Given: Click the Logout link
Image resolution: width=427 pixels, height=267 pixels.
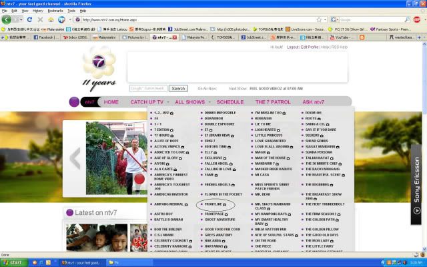Looking at the screenshot, I should point(292,47).
